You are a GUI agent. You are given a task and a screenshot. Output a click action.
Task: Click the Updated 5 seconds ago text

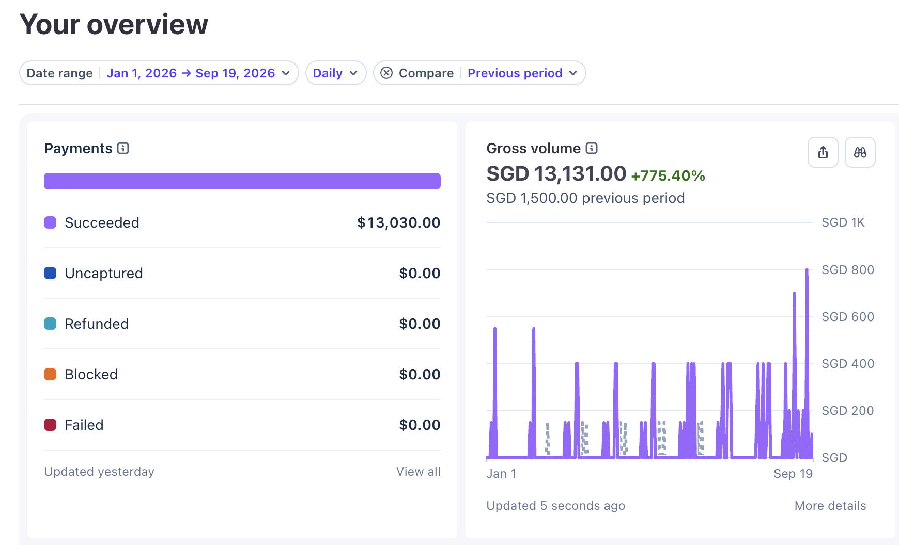(x=555, y=506)
